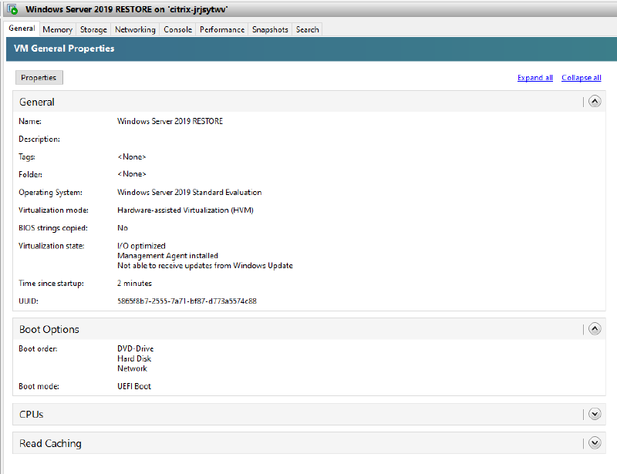
Task: Click the Virtualization state: label
Action: [52, 246]
